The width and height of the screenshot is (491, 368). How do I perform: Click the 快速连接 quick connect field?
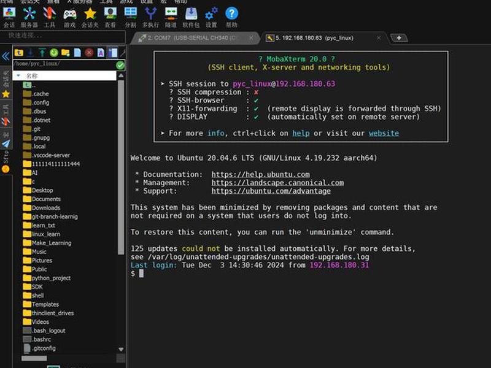coord(63,36)
